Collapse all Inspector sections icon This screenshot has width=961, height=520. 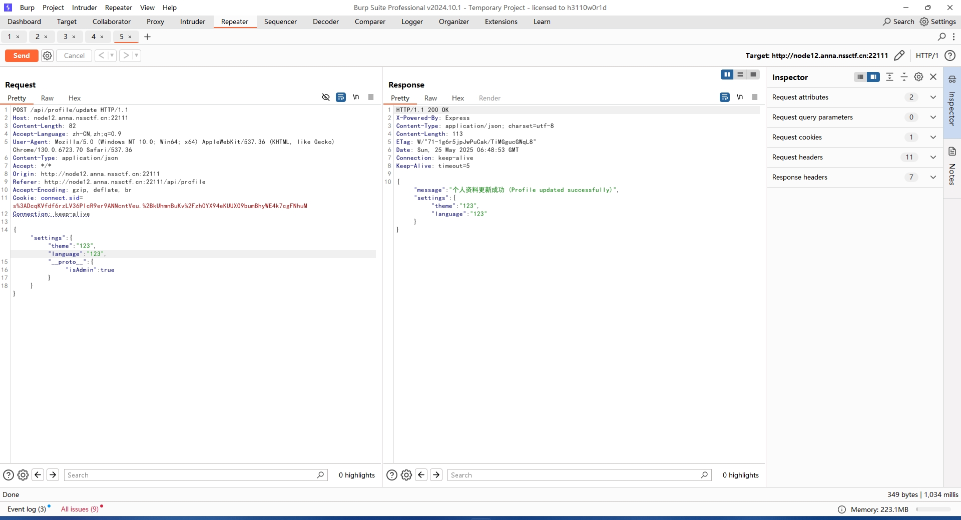(x=904, y=77)
